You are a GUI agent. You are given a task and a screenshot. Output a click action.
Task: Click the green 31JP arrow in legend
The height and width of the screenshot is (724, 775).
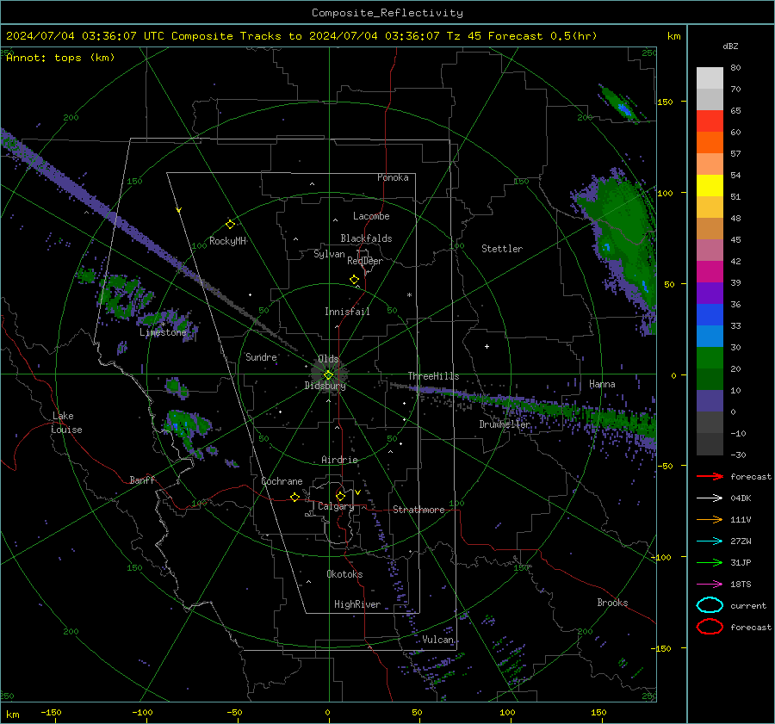point(710,562)
